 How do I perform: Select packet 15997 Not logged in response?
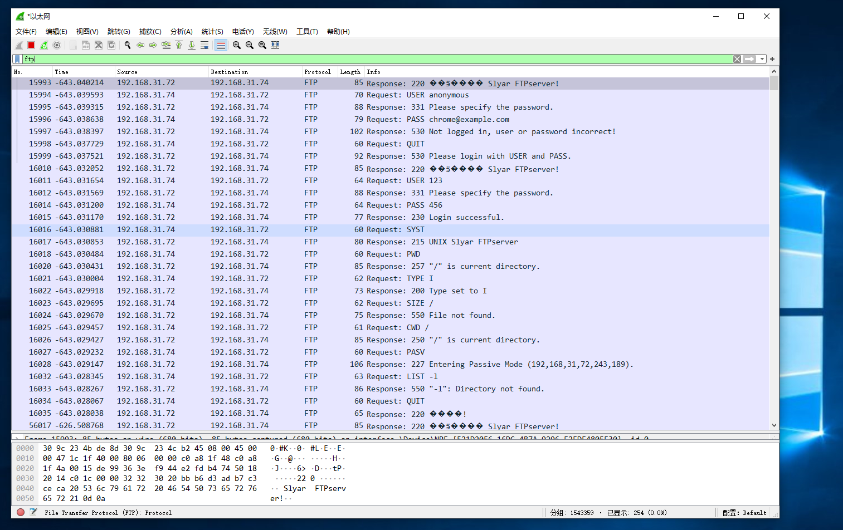point(390,132)
